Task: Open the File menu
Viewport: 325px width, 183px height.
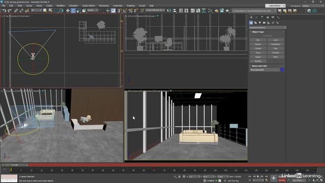Action: click(4, 6)
